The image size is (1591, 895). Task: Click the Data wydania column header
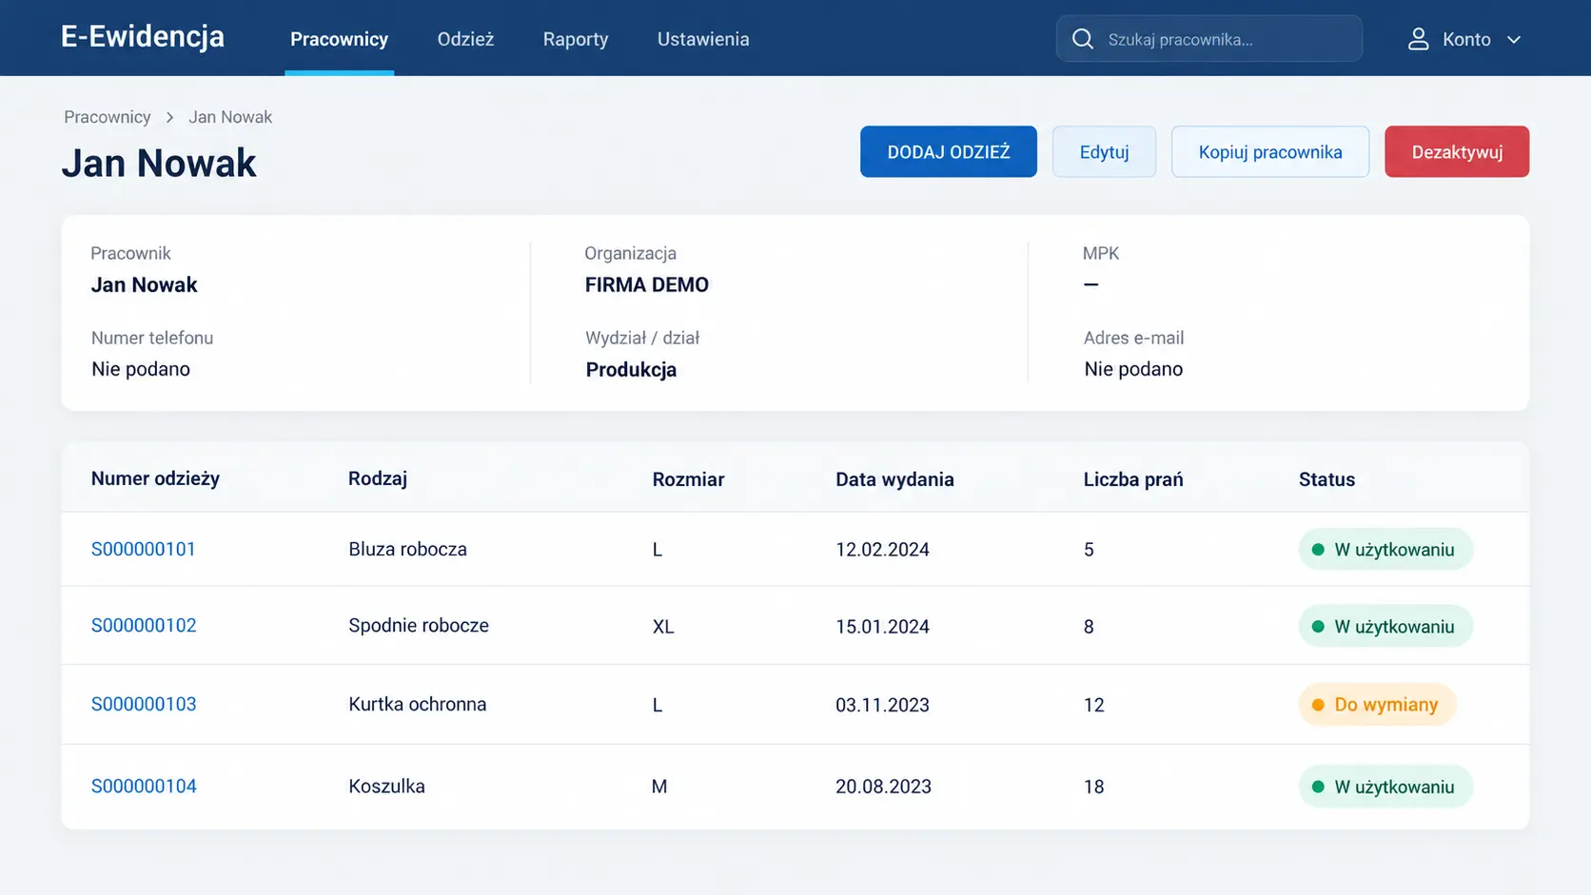pyautogui.click(x=894, y=479)
